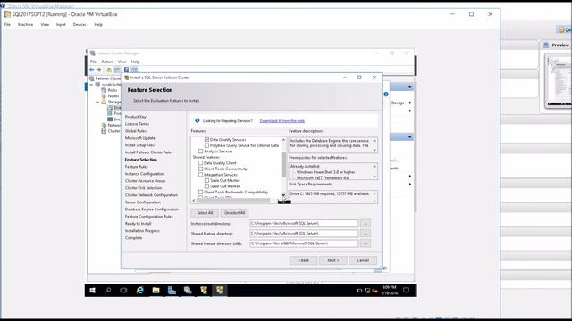The image size is (572, 321).
Task: Click the blue help icon in Failover Cluster Manager toolbar
Action: coord(126,70)
